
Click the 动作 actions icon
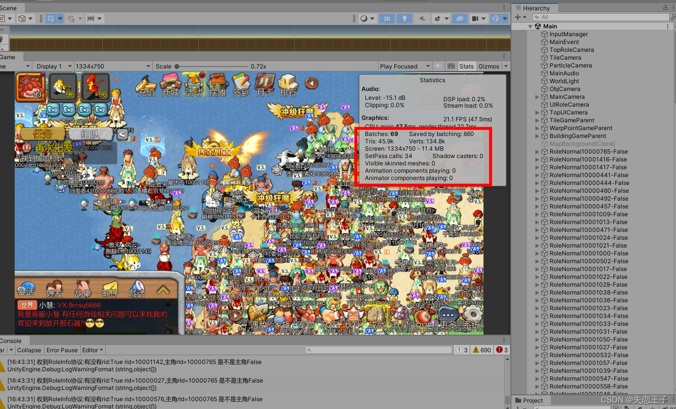tap(82, 289)
